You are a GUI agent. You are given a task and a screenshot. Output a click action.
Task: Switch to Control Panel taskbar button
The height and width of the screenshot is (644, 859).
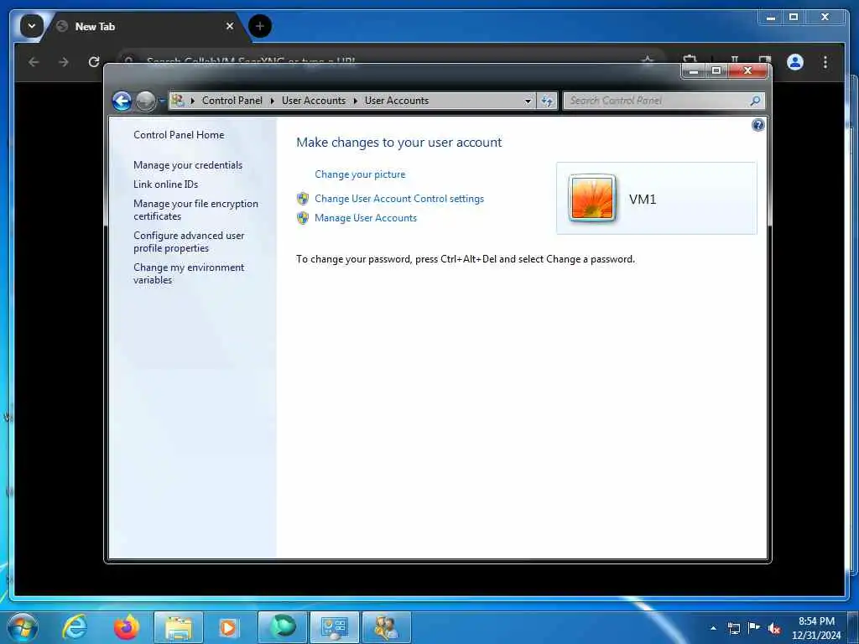point(334,627)
